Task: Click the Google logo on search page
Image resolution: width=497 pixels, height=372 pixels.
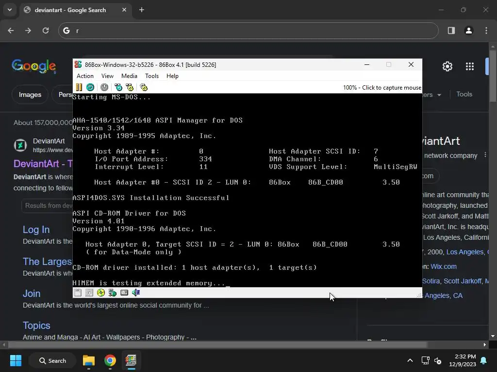Action: click(x=34, y=66)
